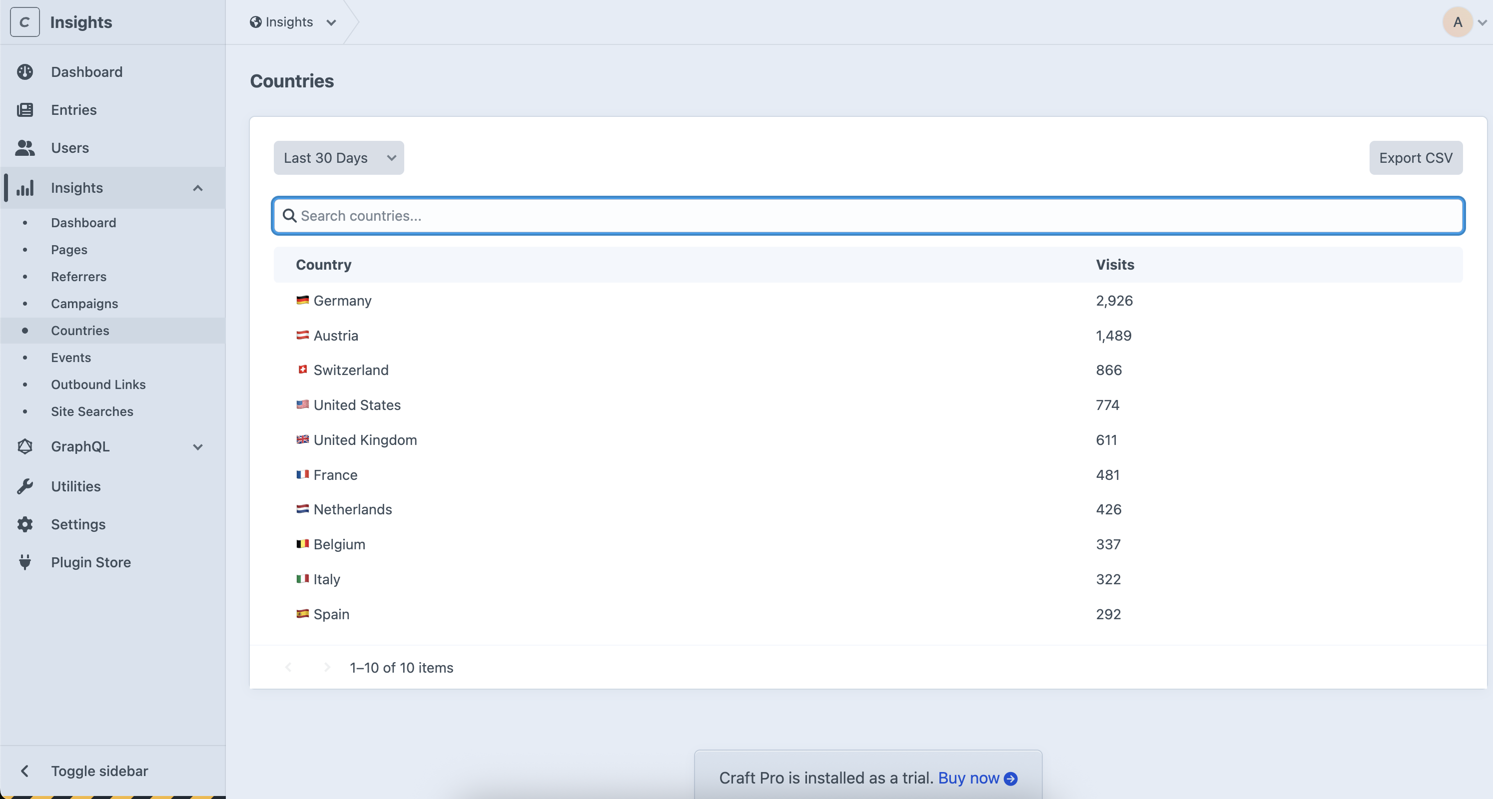Click the Users people icon

[x=25, y=148]
